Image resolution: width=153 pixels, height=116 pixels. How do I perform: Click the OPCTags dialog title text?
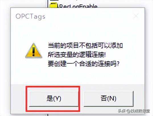30,16
